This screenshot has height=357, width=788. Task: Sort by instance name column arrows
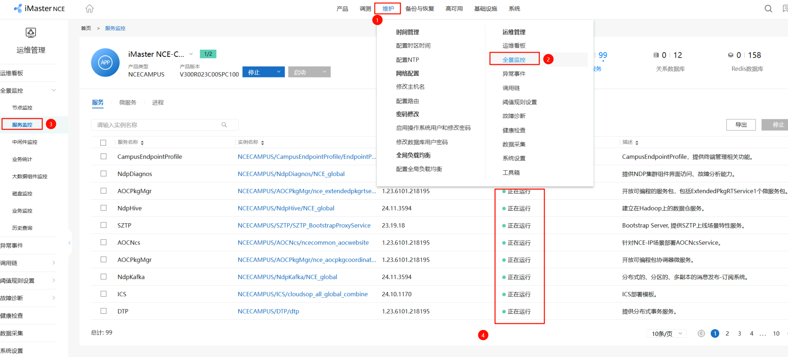coord(263,143)
